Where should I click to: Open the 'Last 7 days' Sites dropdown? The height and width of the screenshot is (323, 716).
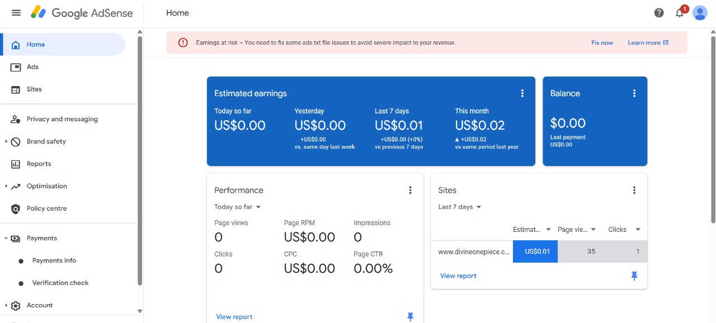(460, 207)
